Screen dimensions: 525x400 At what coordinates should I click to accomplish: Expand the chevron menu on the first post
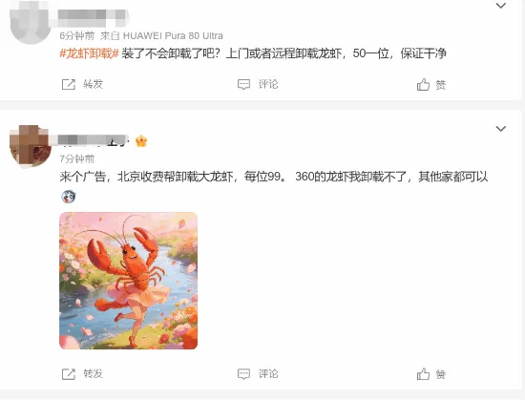coord(500,6)
